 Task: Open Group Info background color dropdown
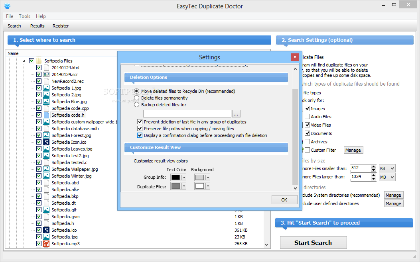point(208,177)
